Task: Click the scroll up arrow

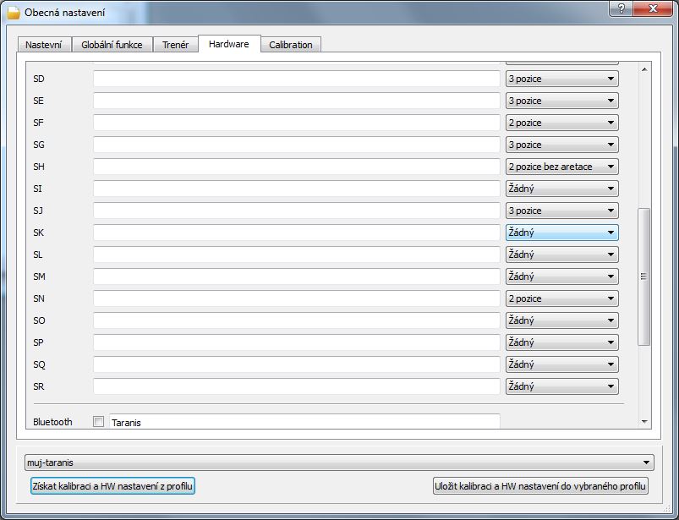Action: [x=644, y=69]
